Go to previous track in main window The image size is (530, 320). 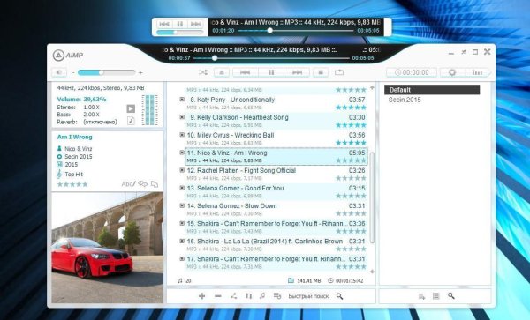click(245, 72)
